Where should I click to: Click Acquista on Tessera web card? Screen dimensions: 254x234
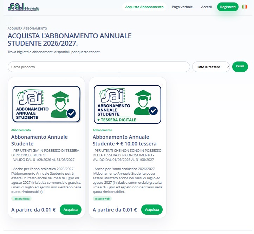(152, 209)
